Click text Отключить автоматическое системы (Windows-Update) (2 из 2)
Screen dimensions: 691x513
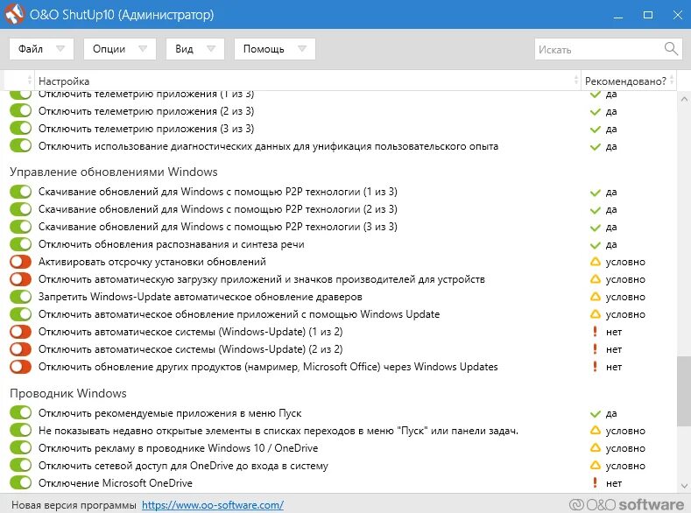coord(190,349)
